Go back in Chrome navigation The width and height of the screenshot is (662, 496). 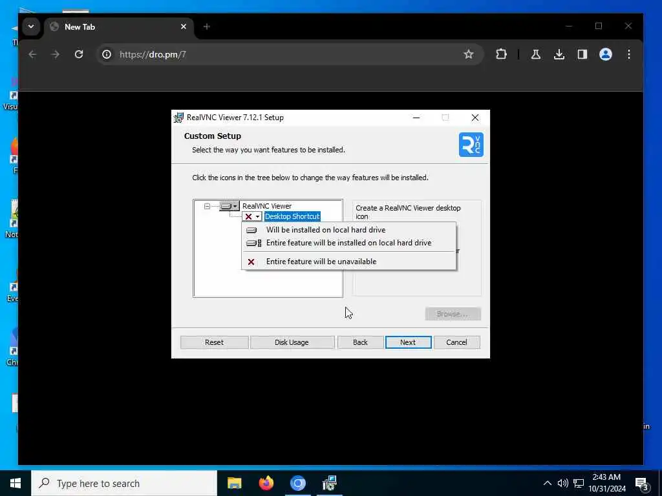[32, 54]
